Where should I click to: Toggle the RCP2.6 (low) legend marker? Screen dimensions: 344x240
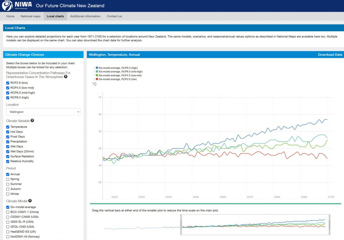click(96, 79)
